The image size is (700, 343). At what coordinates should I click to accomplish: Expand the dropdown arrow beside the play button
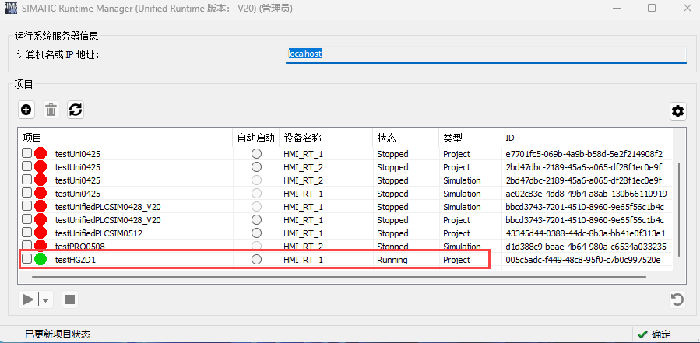[45, 299]
